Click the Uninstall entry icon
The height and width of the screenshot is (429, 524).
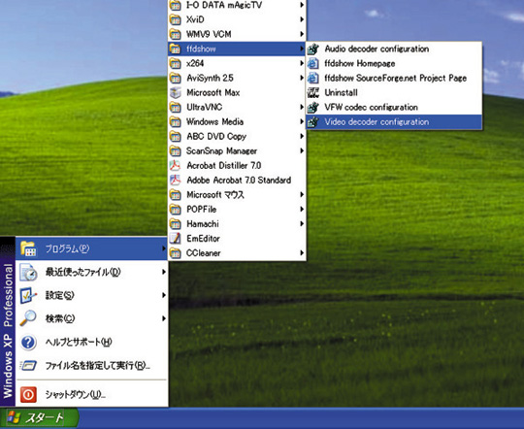(x=313, y=92)
